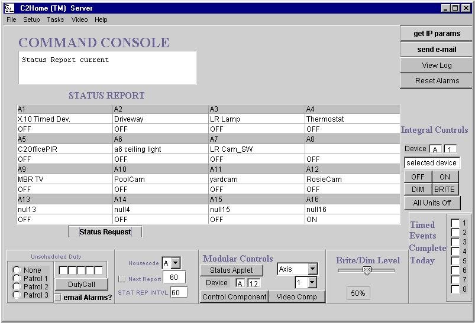Select the None duty radio option
The image size is (475, 323).
coord(17,270)
